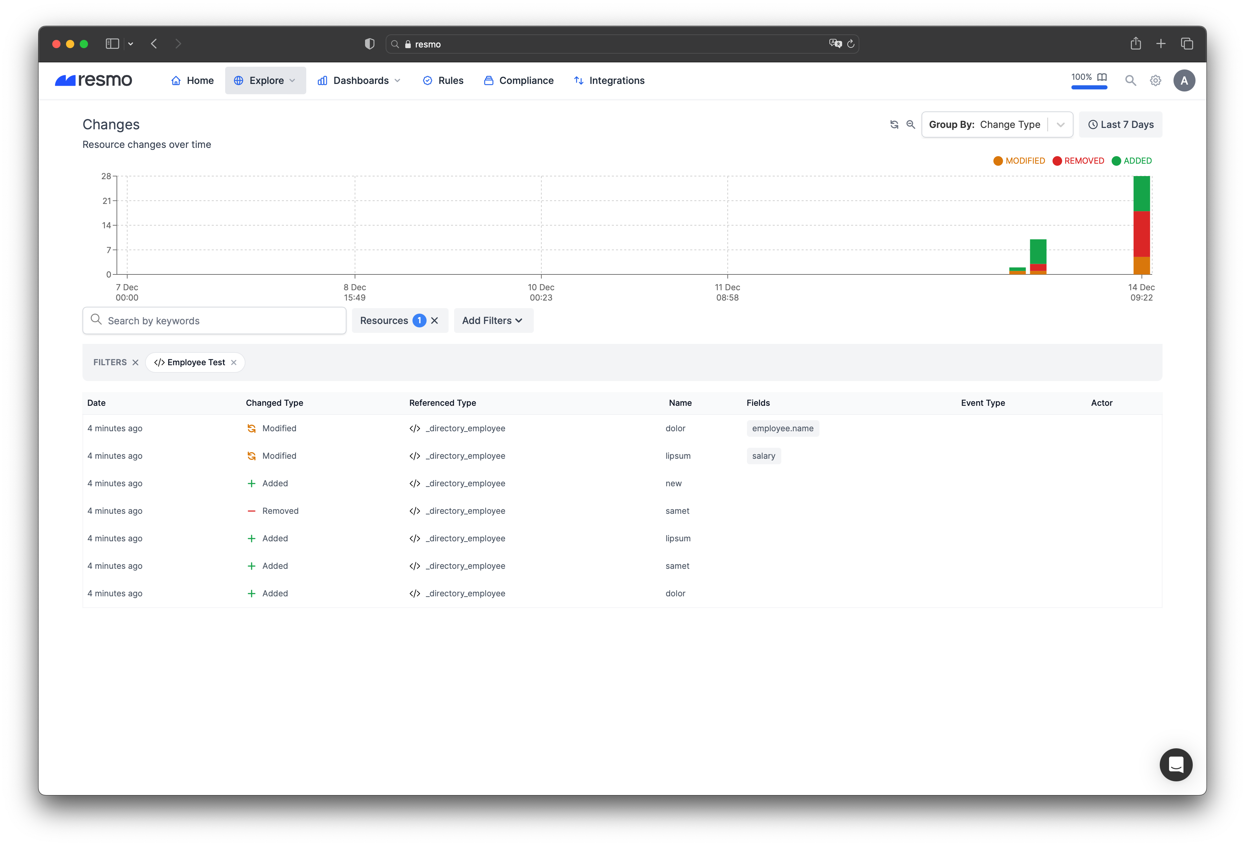Expand the Explore navigation menu
The height and width of the screenshot is (846, 1245).
point(266,80)
